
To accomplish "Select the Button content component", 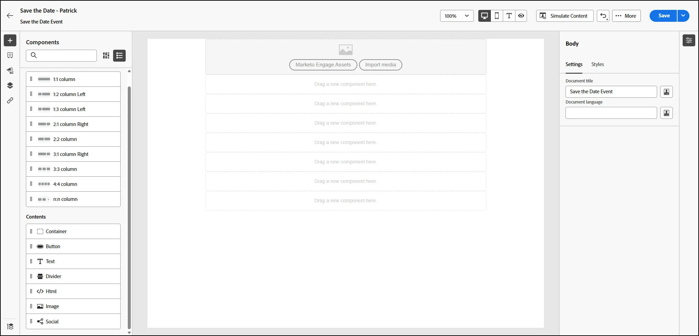I will pyautogui.click(x=73, y=246).
